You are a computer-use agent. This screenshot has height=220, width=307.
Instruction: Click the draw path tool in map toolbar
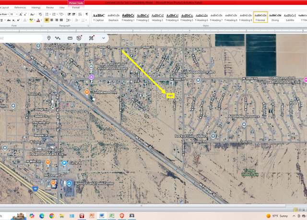[58, 38]
